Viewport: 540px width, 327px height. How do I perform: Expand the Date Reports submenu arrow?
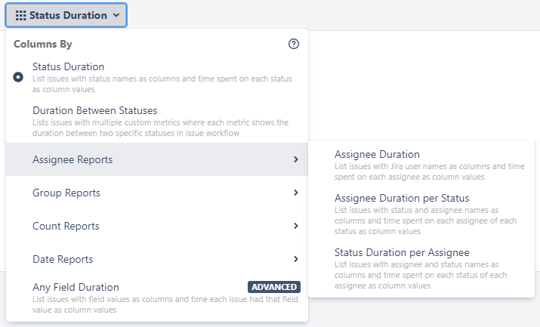click(295, 259)
